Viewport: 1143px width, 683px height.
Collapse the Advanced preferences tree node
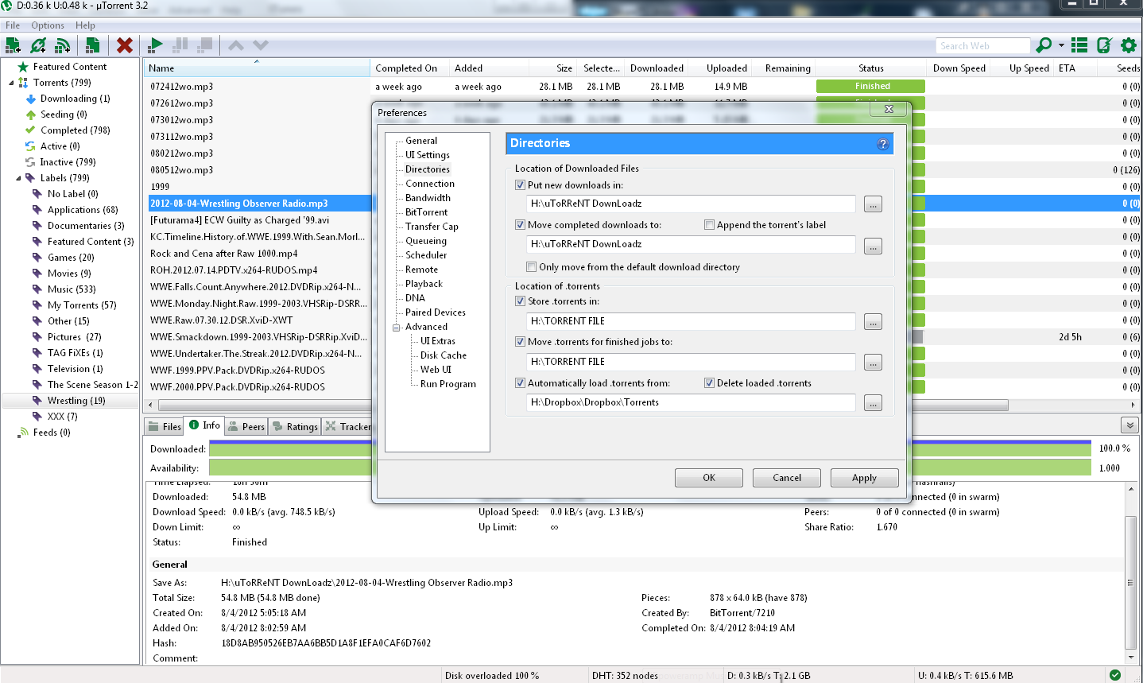396,328
